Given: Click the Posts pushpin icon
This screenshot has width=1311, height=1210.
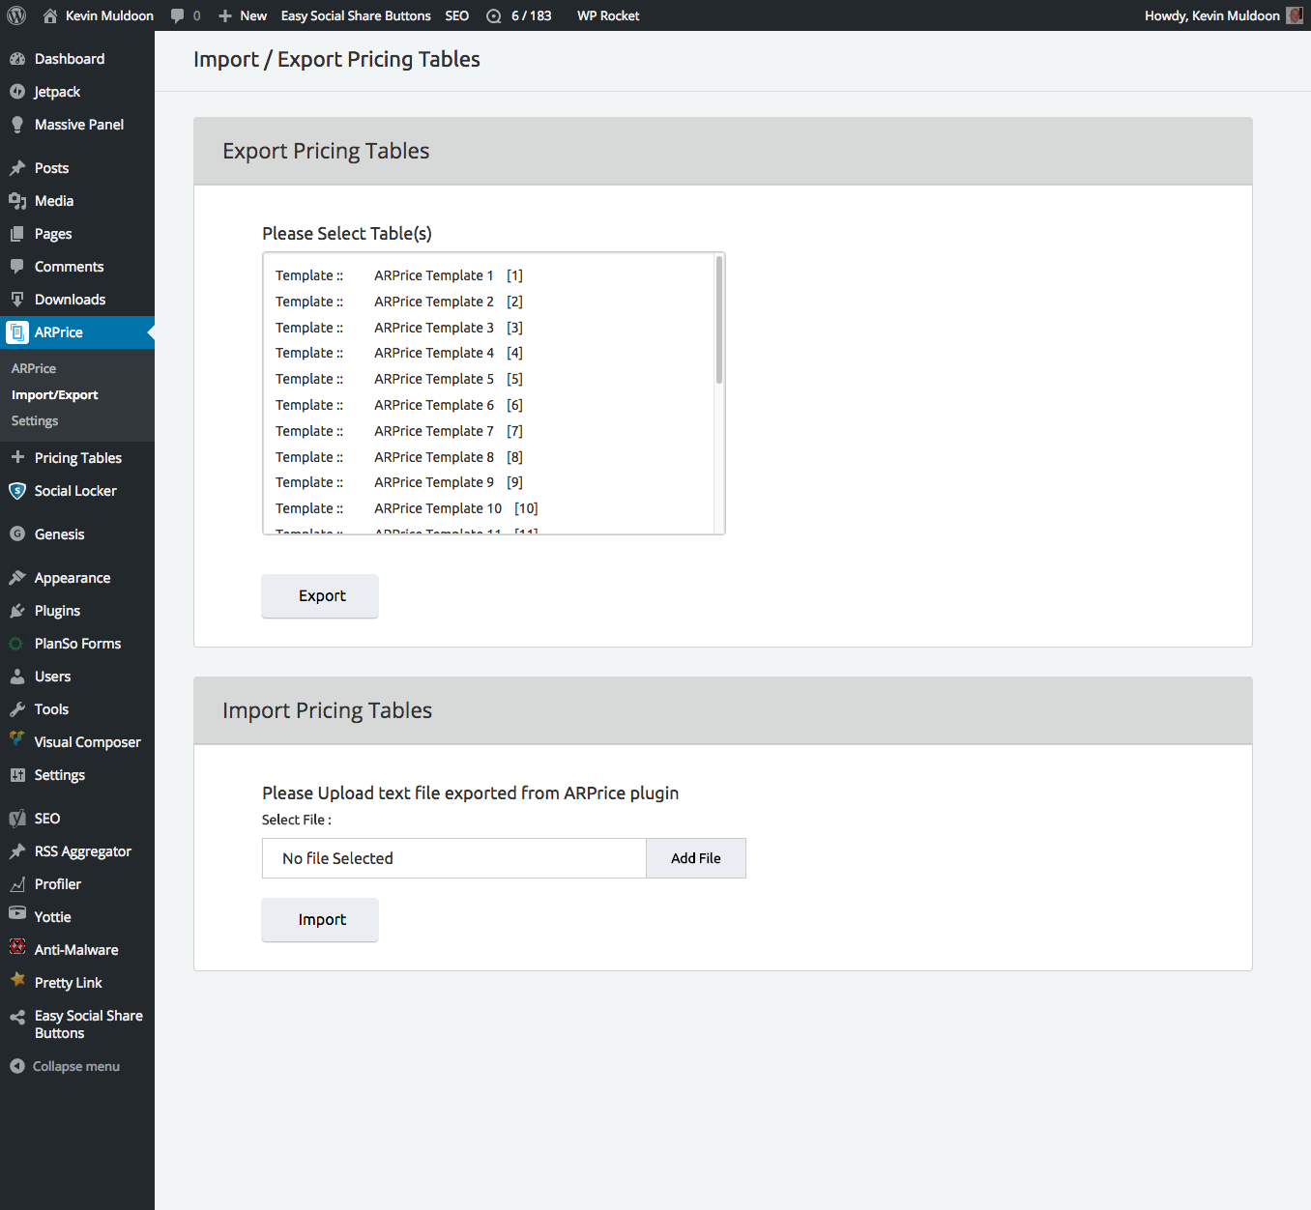Looking at the screenshot, I should 17,168.
